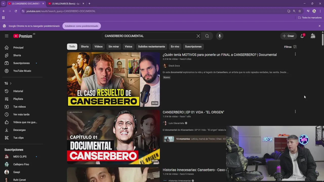Open Historias Innecesarias: Canserbero video title
The image size is (324, 182).
coord(194,170)
